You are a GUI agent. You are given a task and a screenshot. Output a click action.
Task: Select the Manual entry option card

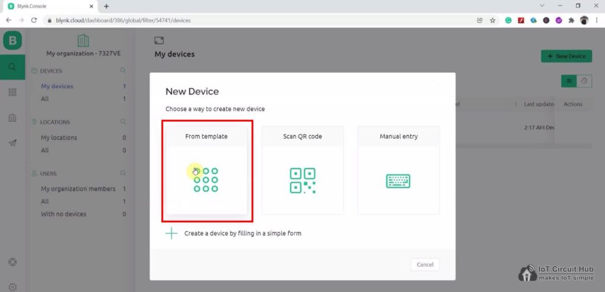pyautogui.click(x=398, y=170)
